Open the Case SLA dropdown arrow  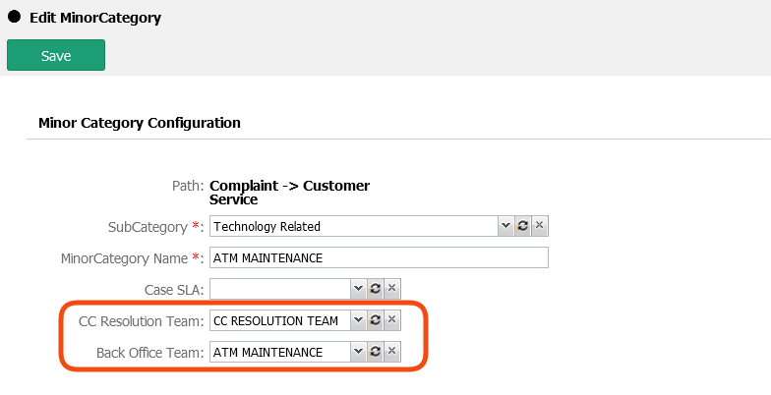click(358, 289)
